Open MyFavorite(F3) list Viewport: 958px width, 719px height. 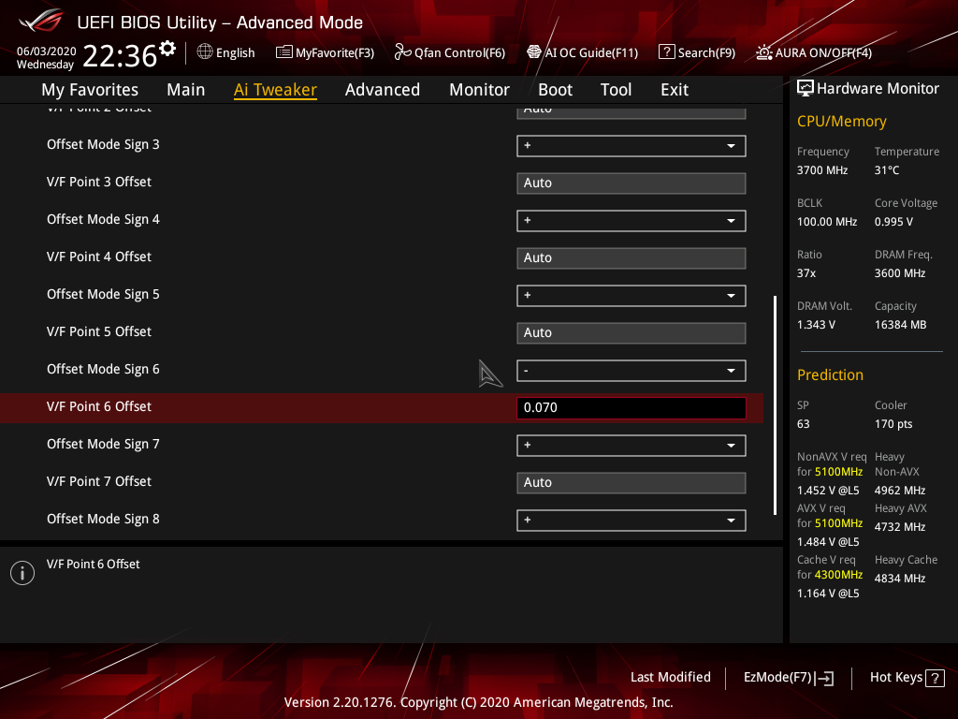click(325, 52)
